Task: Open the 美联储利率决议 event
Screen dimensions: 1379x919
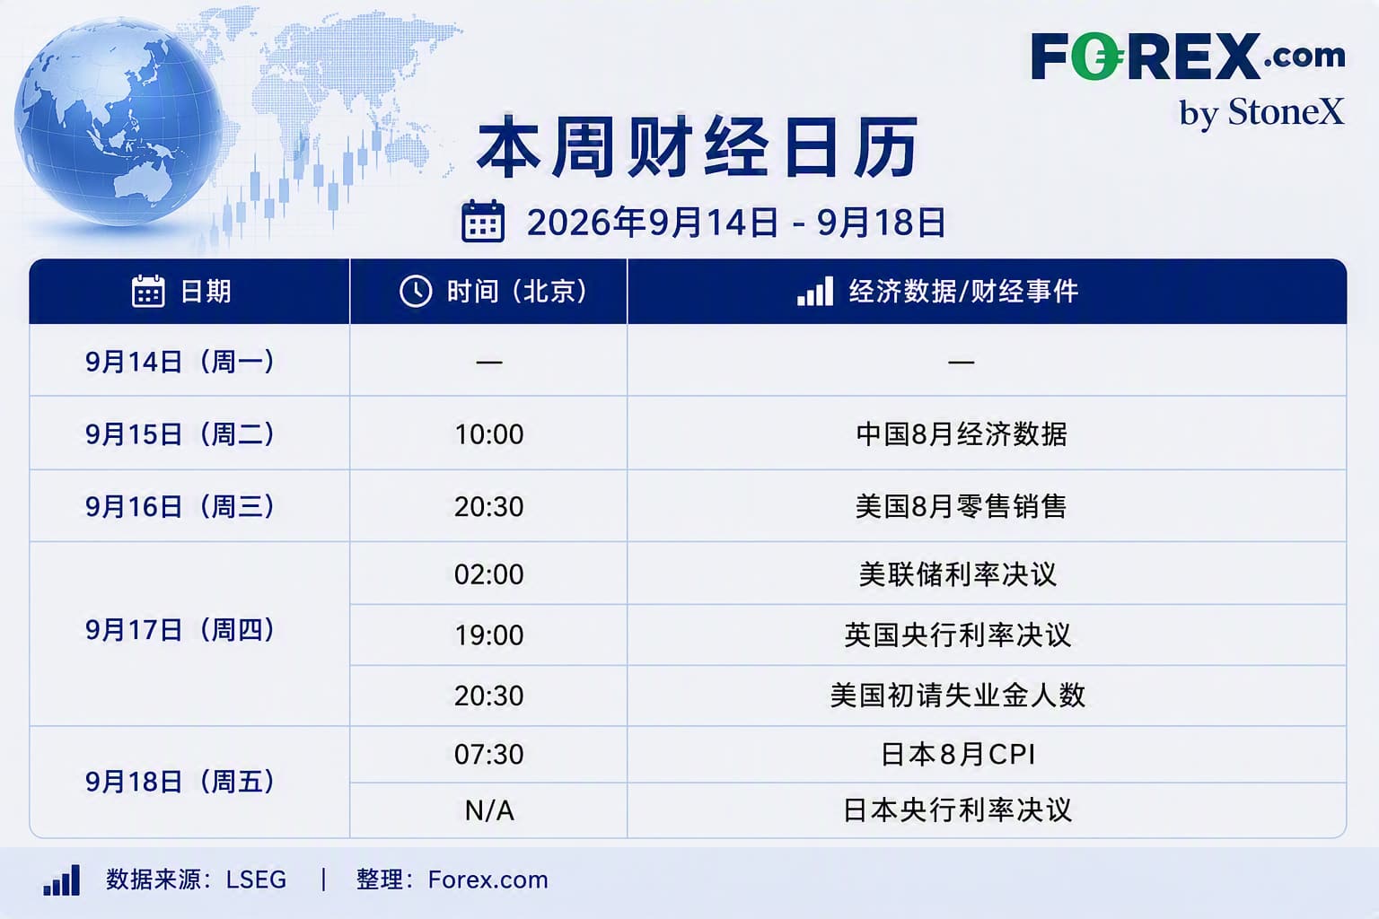Action: [958, 574]
